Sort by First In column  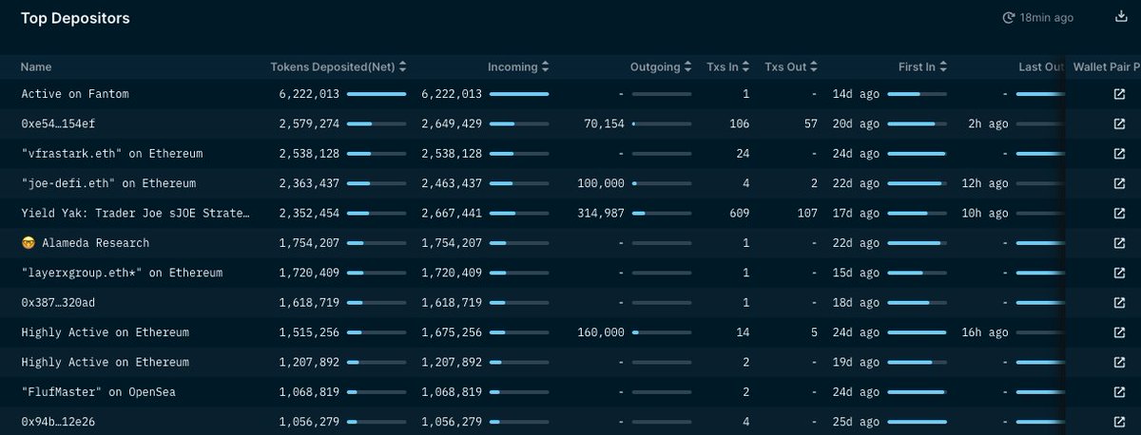[x=923, y=66]
